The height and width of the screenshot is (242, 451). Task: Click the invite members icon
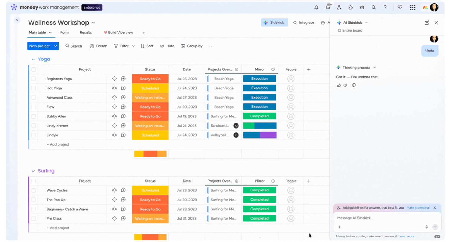pos(339,8)
